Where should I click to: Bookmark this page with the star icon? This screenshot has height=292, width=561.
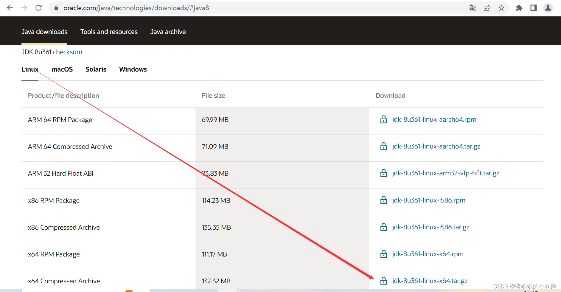tap(501, 8)
